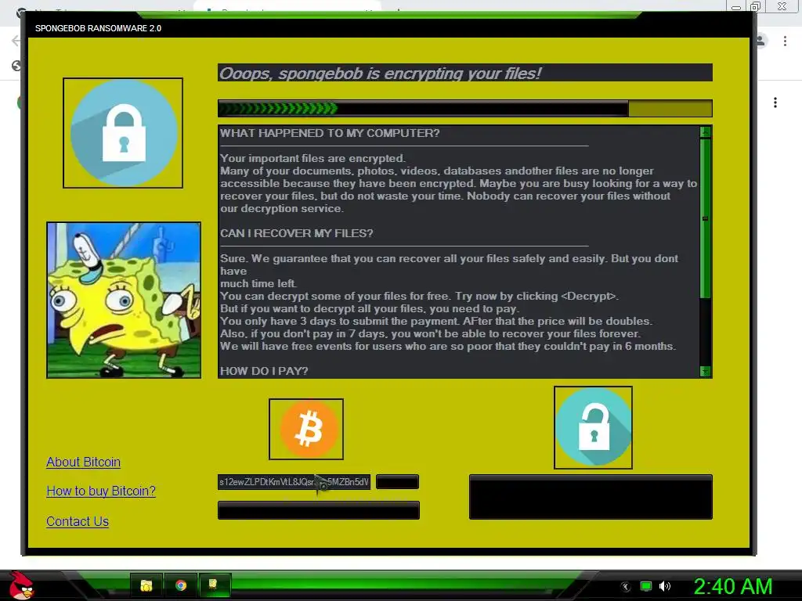Click the wide black bar below the address

(319, 510)
